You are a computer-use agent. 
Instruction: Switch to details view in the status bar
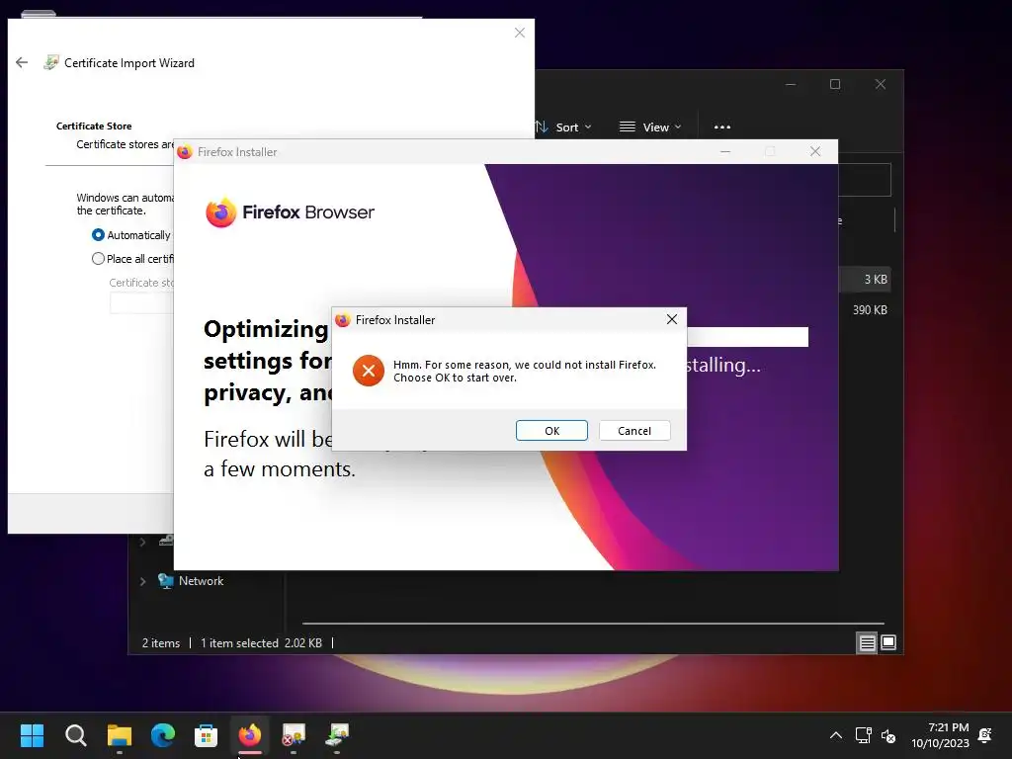coord(867,642)
